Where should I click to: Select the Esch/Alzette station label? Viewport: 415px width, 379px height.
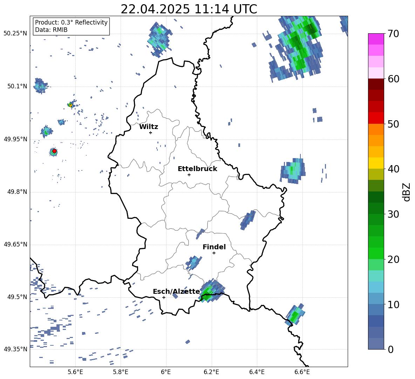point(177,292)
